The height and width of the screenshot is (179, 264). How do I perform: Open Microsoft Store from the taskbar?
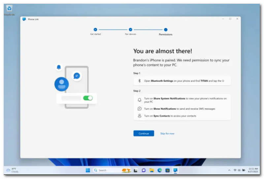(x=168, y=170)
